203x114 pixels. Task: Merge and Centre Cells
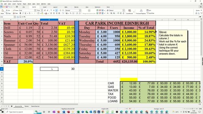coord(89,12)
